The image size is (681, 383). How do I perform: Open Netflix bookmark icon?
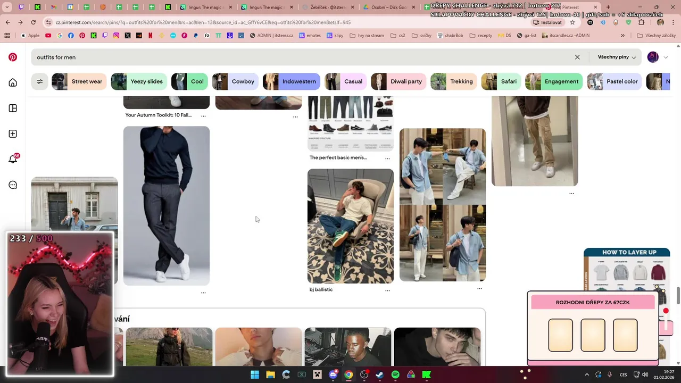pyautogui.click(x=150, y=36)
